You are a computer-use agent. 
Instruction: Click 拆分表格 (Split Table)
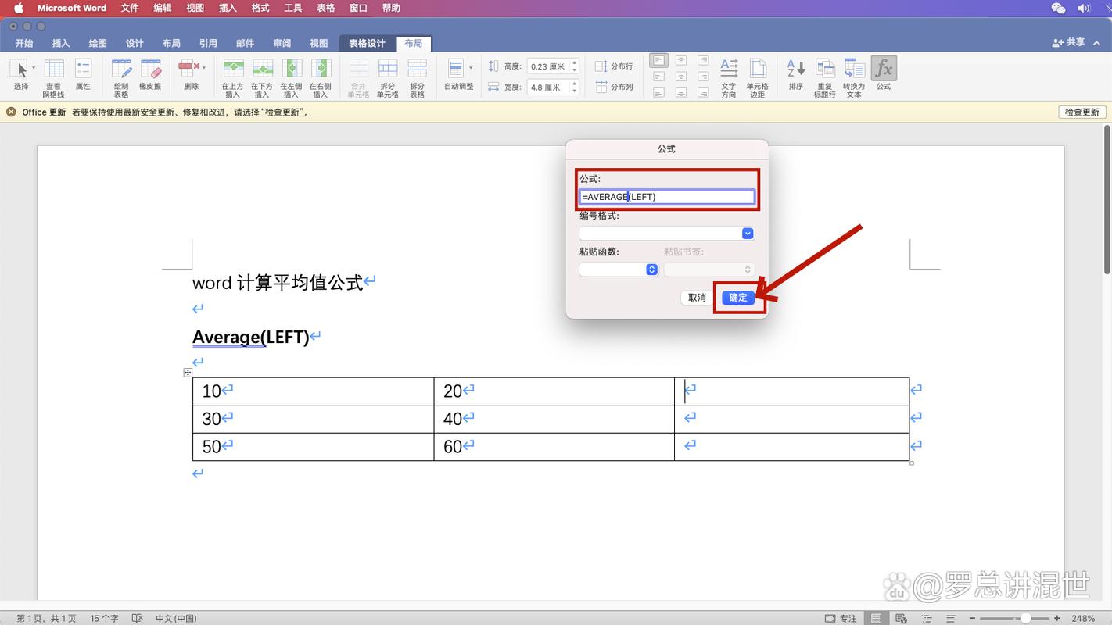417,78
